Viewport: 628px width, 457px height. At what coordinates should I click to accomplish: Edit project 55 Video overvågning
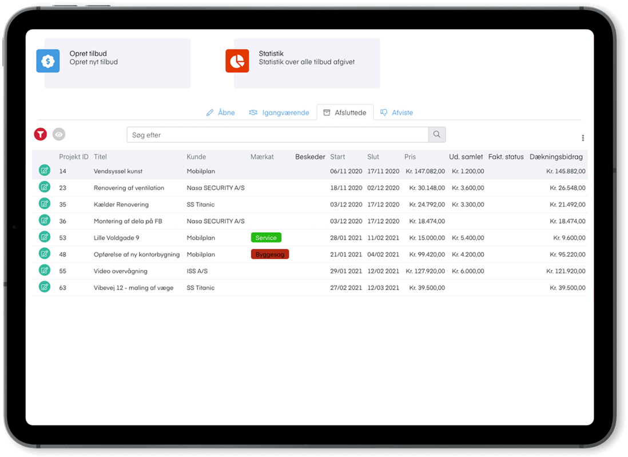point(45,271)
